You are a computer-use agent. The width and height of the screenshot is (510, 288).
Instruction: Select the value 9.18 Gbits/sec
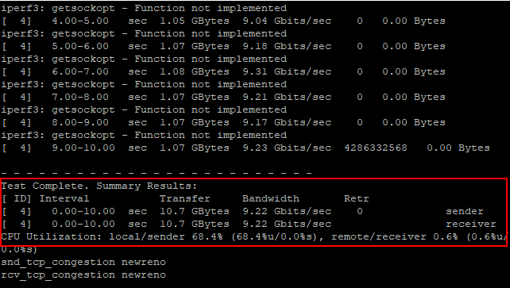287,46
